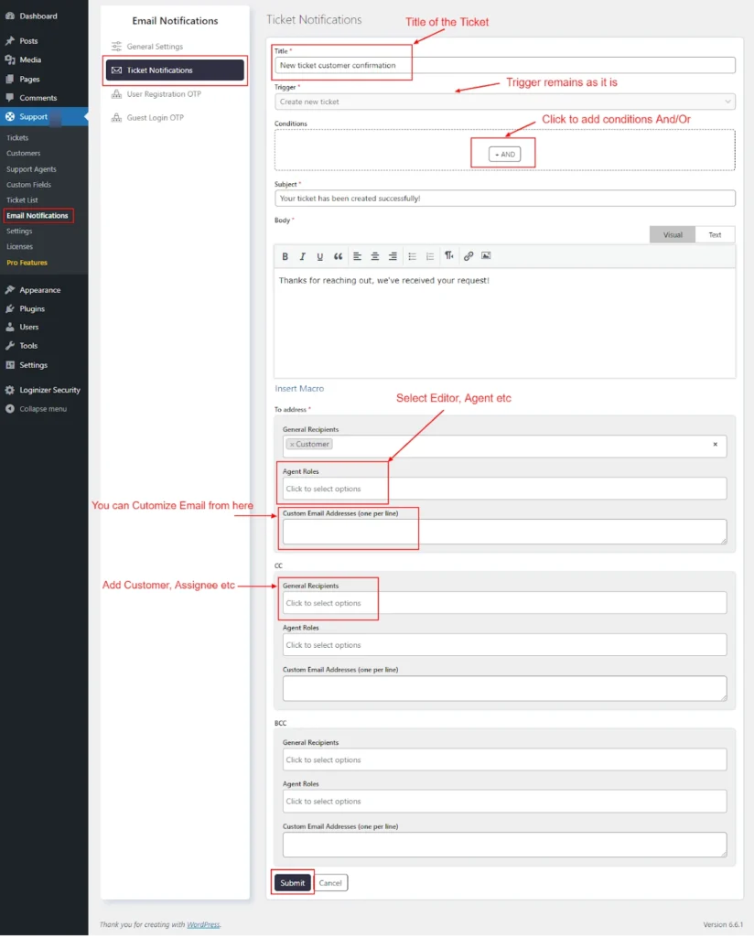Apply italic formatting in the Body editor

click(x=303, y=256)
